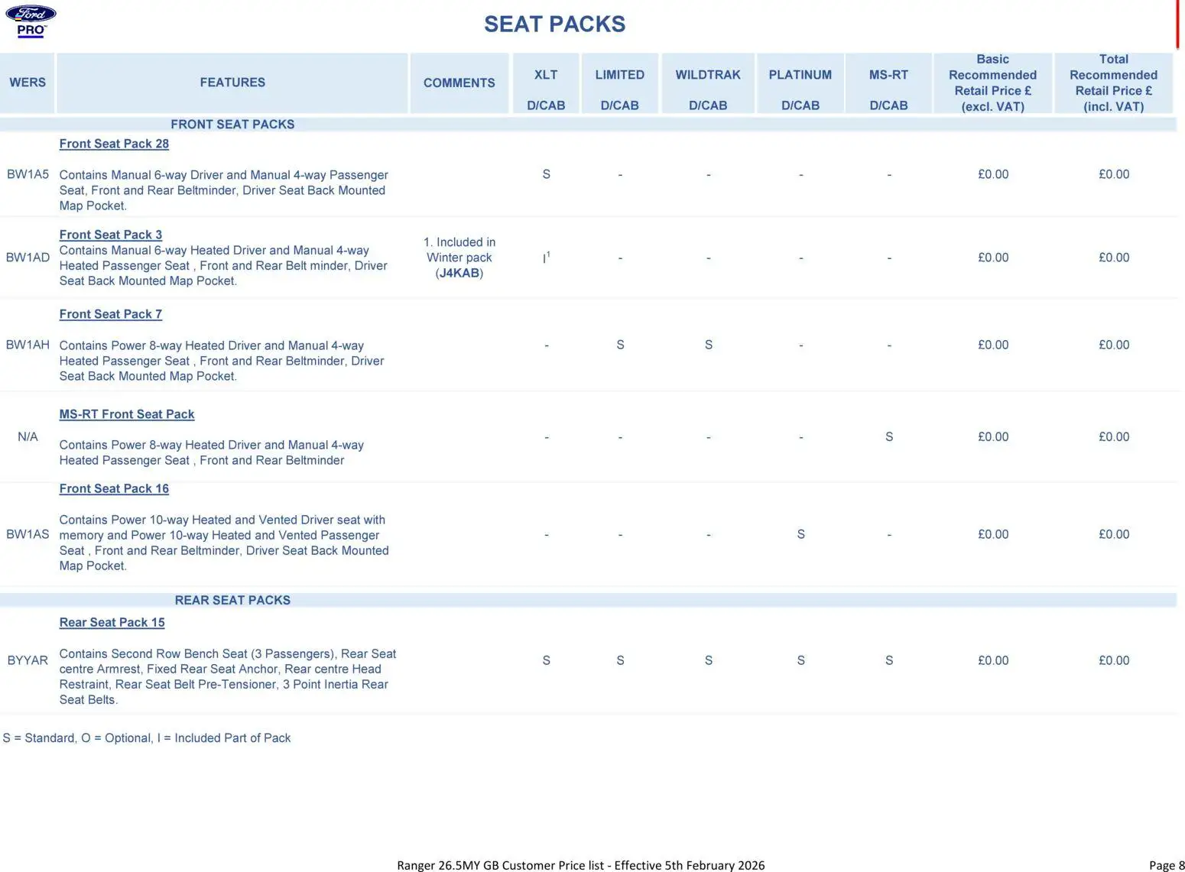Image resolution: width=1185 pixels, height=872 pixels.
Task: Open the Front Seat Pack 16 link
Action: coord(114,488)
